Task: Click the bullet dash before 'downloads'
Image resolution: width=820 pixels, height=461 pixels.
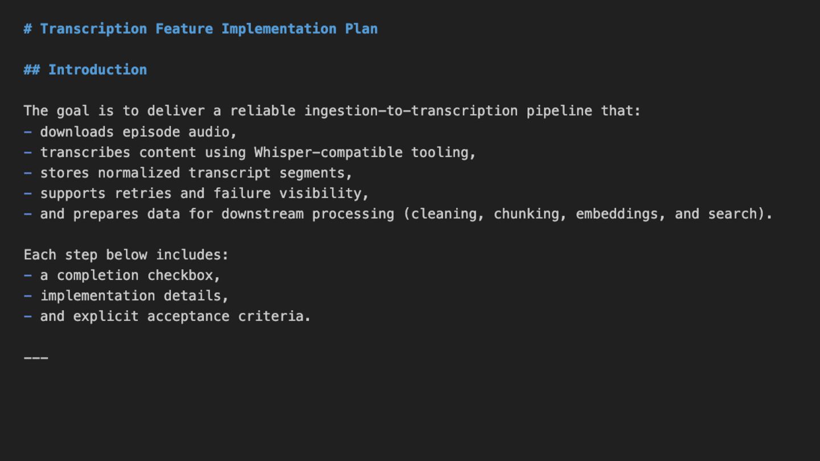Action: pos(28,132)
